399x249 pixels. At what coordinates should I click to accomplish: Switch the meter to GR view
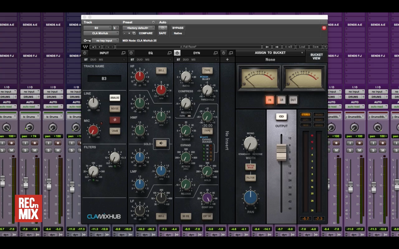pos(281,100)
